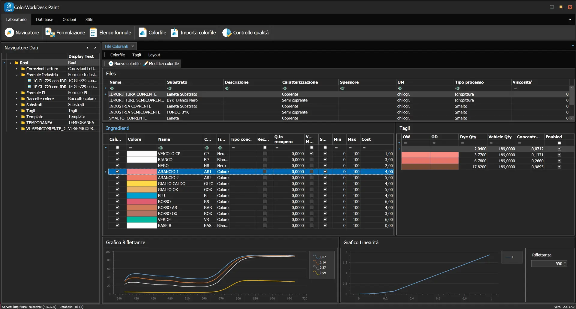576x309 pixels.
Task: Uncheck the calibration checkbox for BIANCO
Action: point(117,160)
